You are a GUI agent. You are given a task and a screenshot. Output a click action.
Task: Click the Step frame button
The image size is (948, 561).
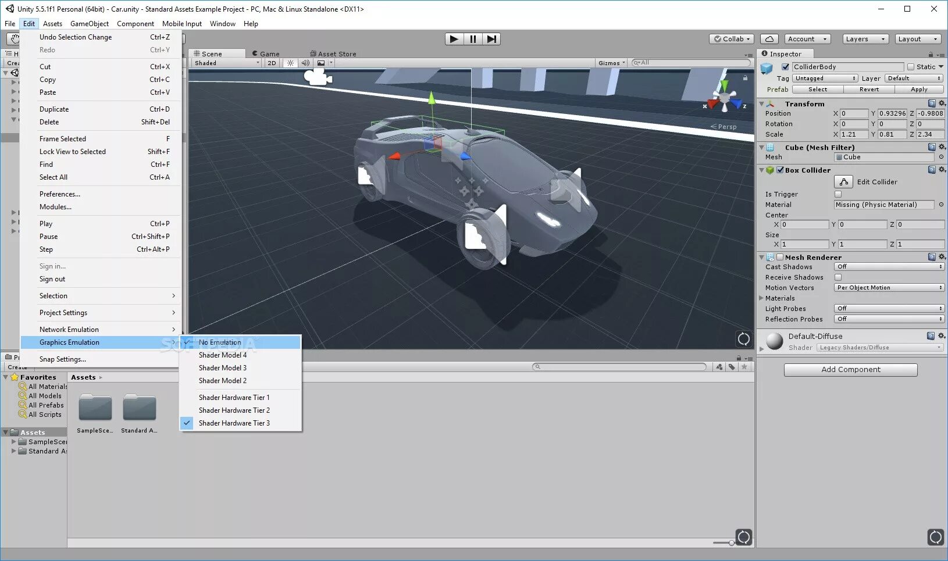pos(491,39)
